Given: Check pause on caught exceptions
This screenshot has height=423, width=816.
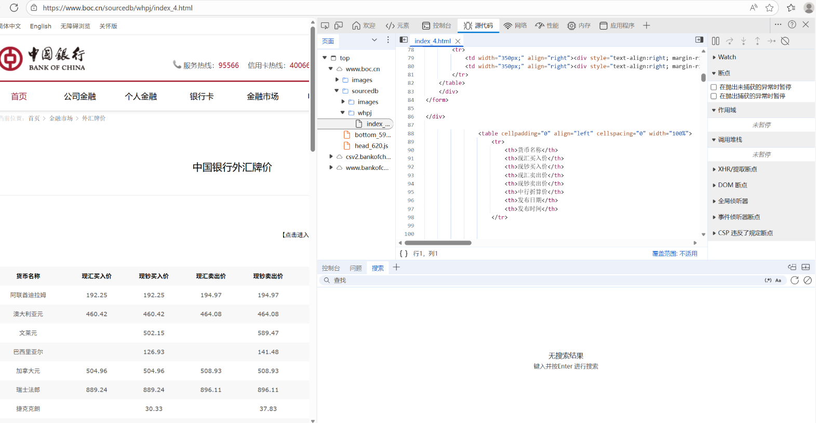Looking at the screenshot, I should [714, 96].
